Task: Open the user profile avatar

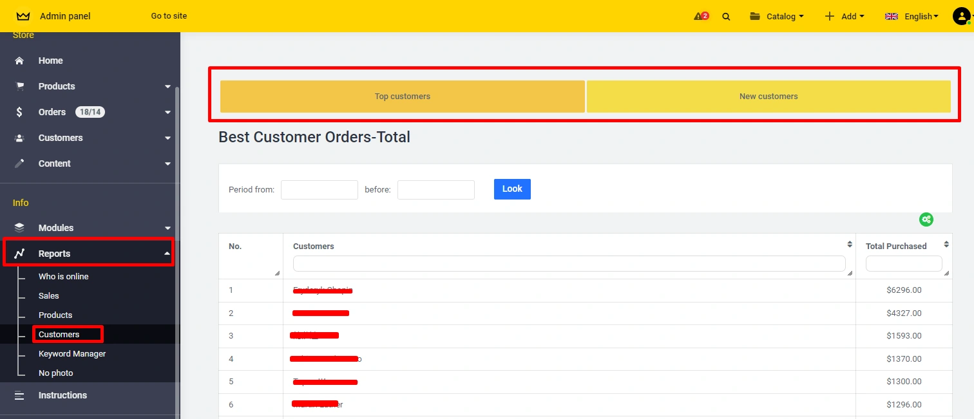Action: pos(961,16)
